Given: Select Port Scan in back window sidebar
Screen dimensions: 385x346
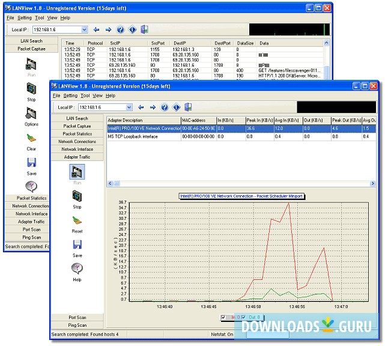Looking at the screenshot, I should [27, 229].
